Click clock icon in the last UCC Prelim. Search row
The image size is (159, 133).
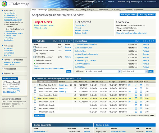coord(136,112)
